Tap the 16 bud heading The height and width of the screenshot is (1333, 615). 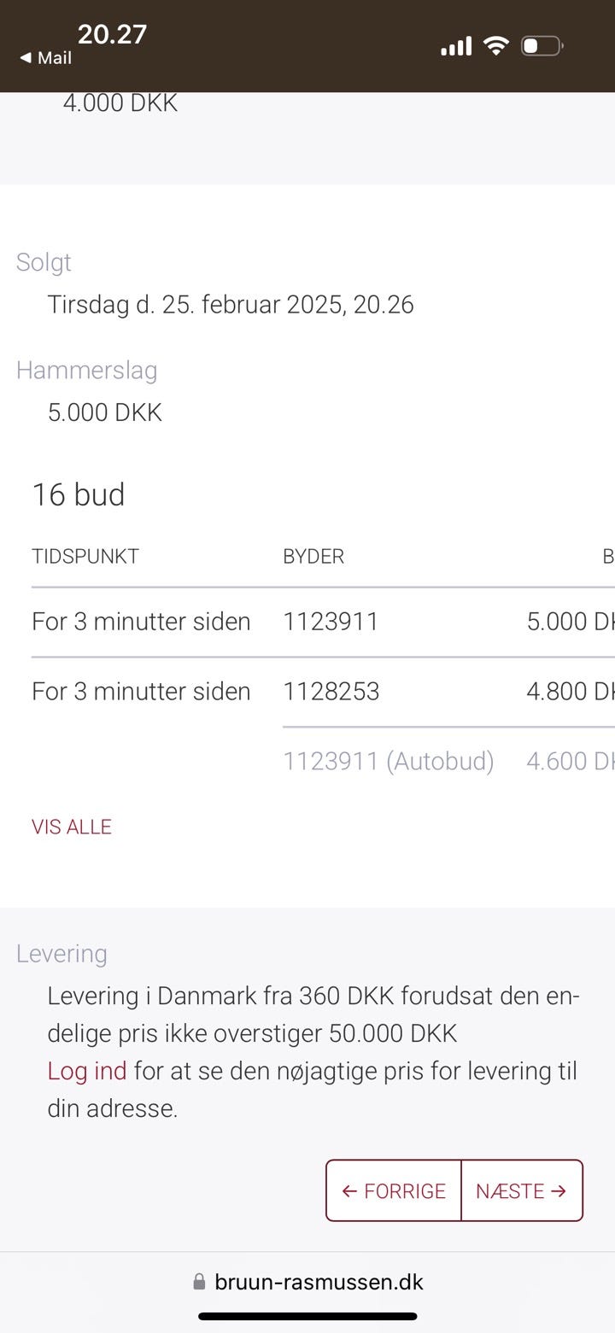pos(79,494)
